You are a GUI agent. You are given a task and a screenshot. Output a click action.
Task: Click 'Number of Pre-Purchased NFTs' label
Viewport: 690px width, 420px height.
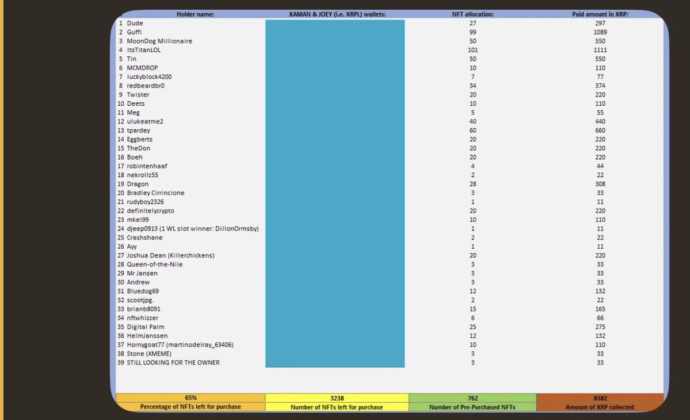pyautogui.click(x=472, y=407)
